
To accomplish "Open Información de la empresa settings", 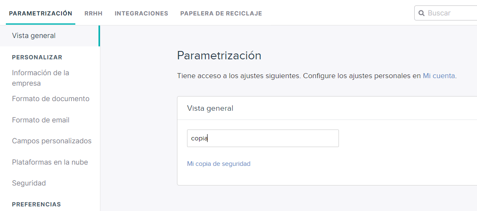I will click(x=41, y=78).
